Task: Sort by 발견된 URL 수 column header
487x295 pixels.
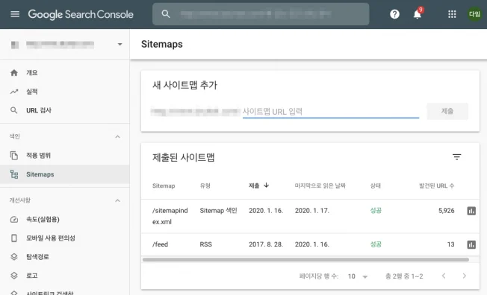Action: pyautogui.click(x=436, y=185)
